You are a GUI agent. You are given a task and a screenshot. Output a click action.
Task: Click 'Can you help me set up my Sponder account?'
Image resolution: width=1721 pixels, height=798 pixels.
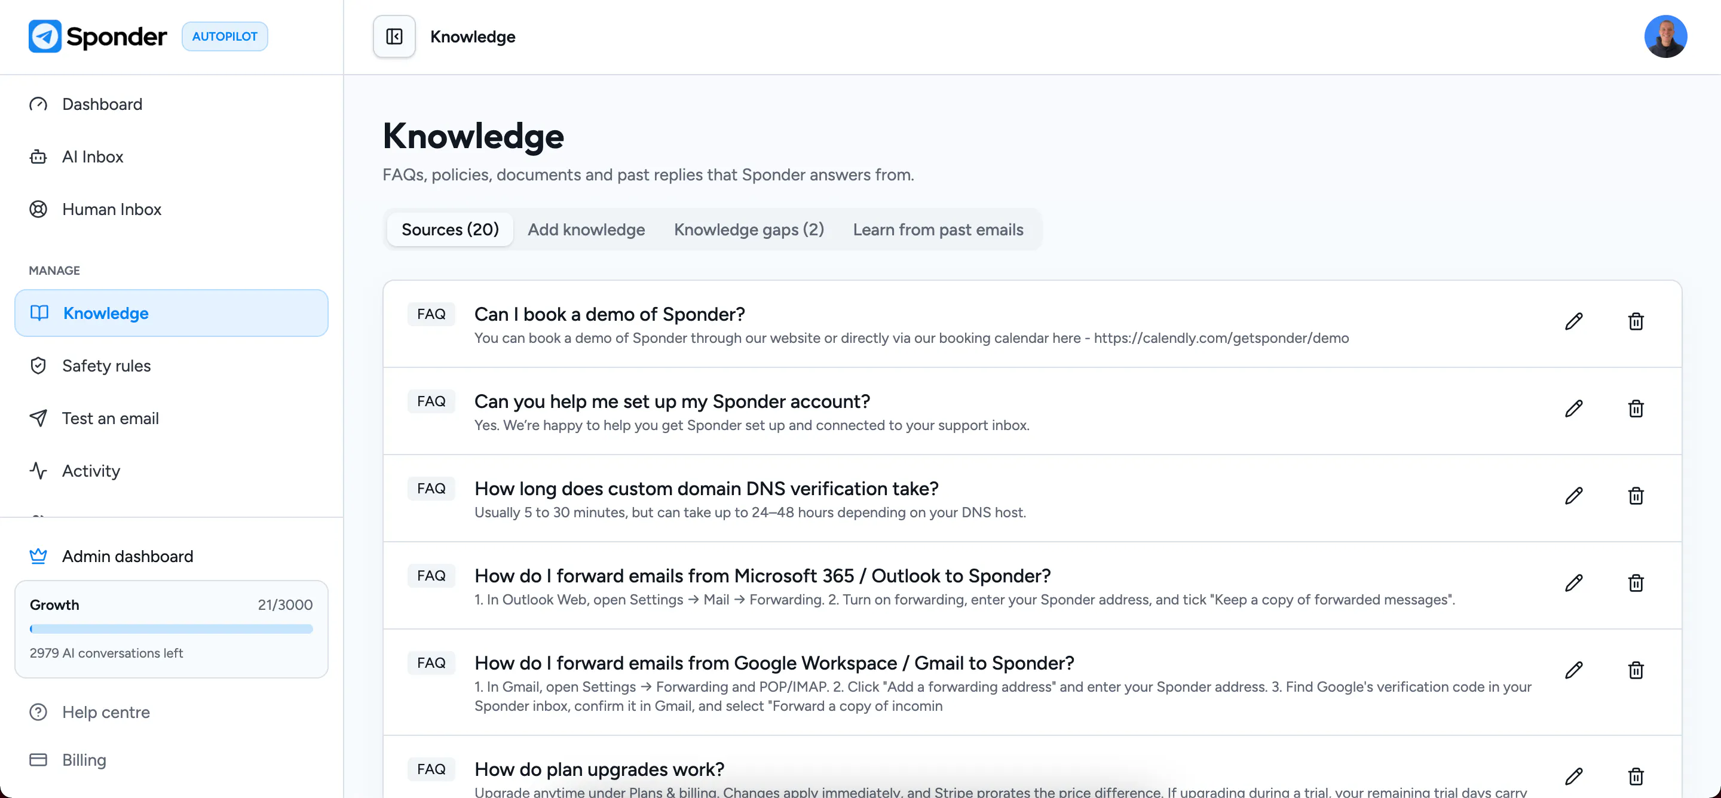click(x=672, y=401)
